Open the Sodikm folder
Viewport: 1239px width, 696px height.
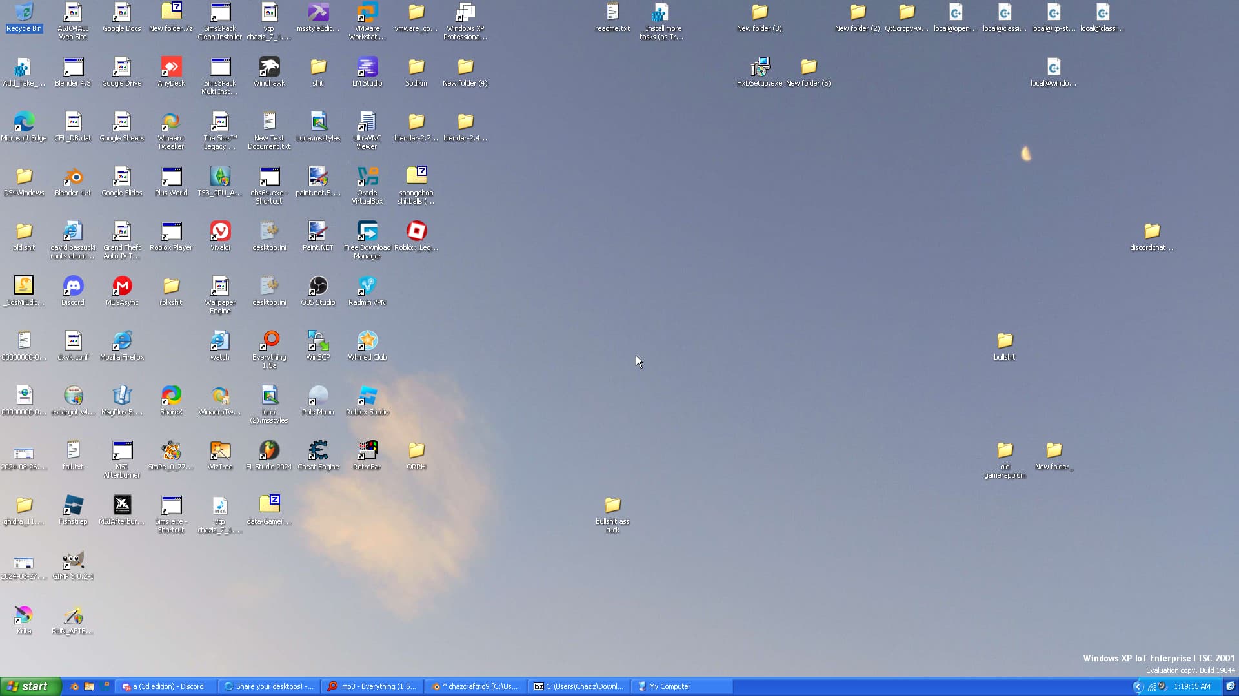(x=416, y=72)
